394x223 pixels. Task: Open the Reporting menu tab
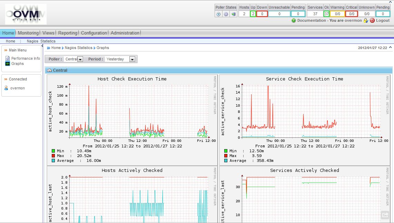tap(68, 33)
